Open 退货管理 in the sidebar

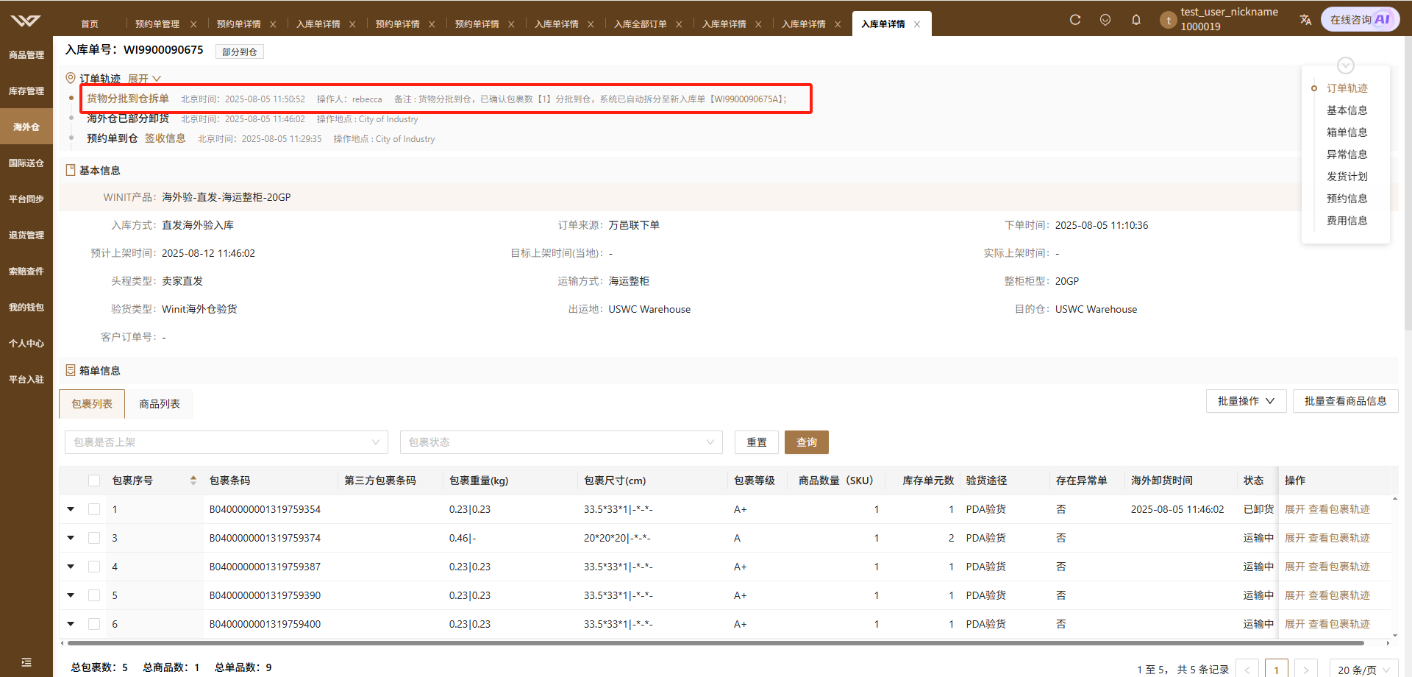[26, 235]
